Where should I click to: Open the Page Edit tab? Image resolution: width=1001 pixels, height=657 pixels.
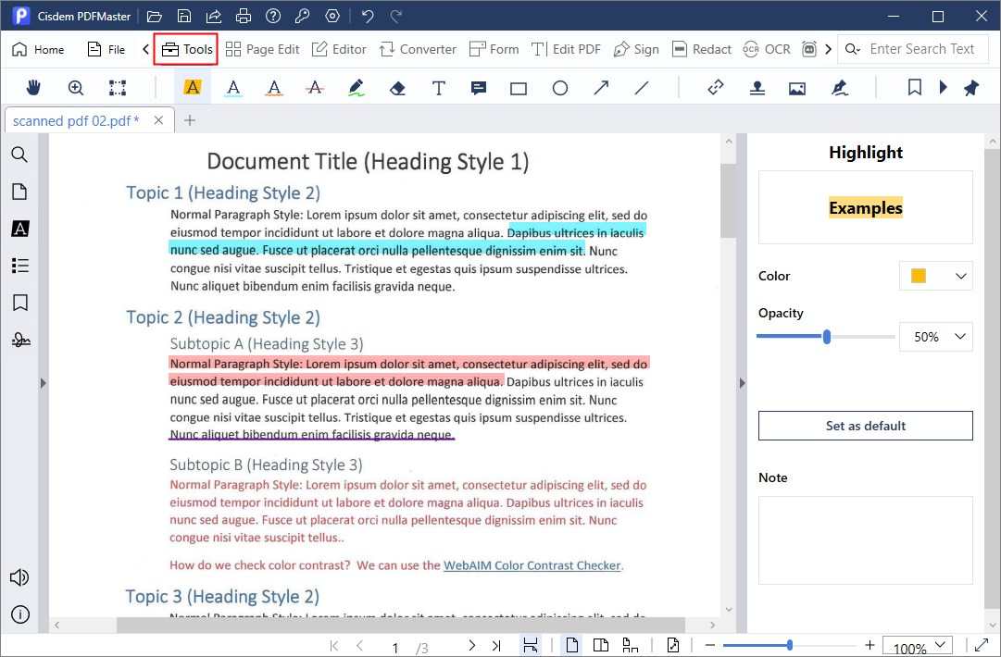pos(263,48)
